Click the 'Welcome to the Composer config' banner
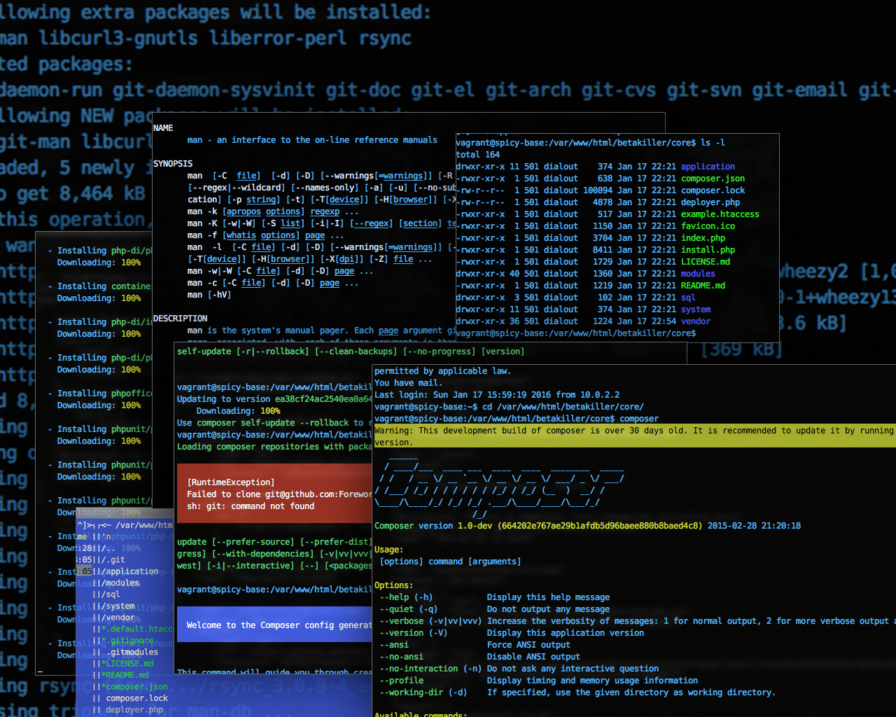This screenshot has width=896, height=717. click(274, 625)
